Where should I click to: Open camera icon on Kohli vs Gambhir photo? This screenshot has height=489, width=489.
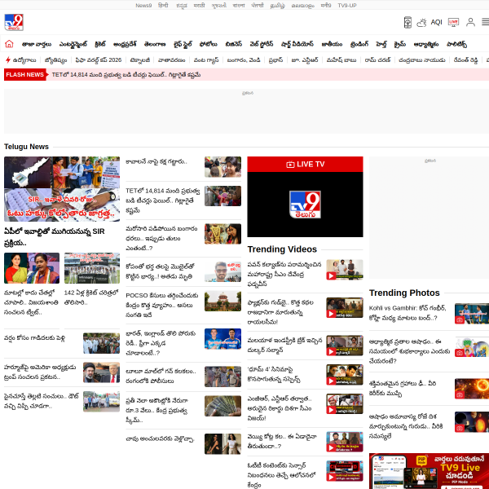point(460,320)
